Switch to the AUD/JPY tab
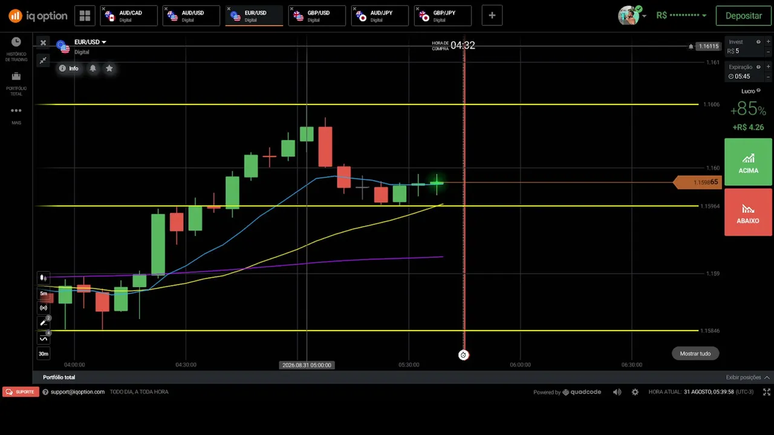774x435 pixels. tap(380, 16)
